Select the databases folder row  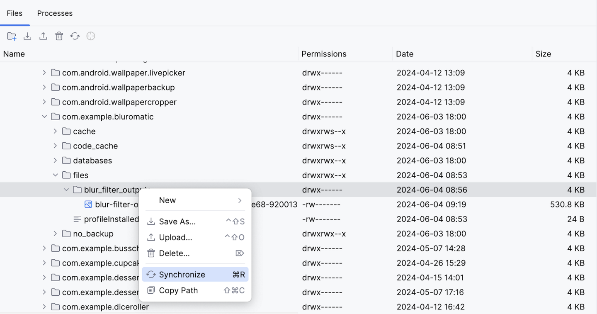coord(92,161)
